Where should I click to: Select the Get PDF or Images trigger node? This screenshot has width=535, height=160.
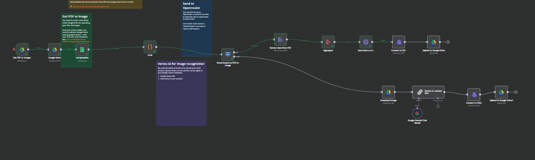[x=21, y=49]
